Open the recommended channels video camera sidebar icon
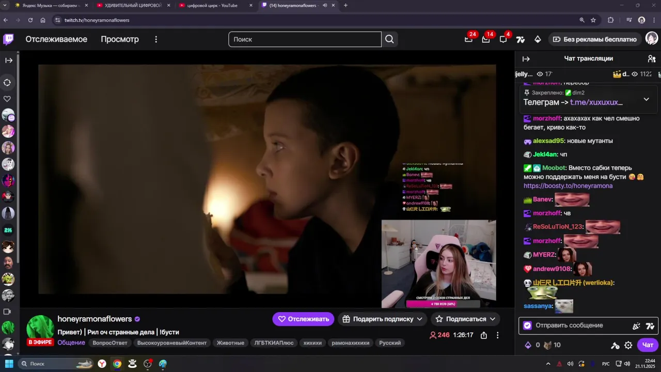 coord(7,312)
